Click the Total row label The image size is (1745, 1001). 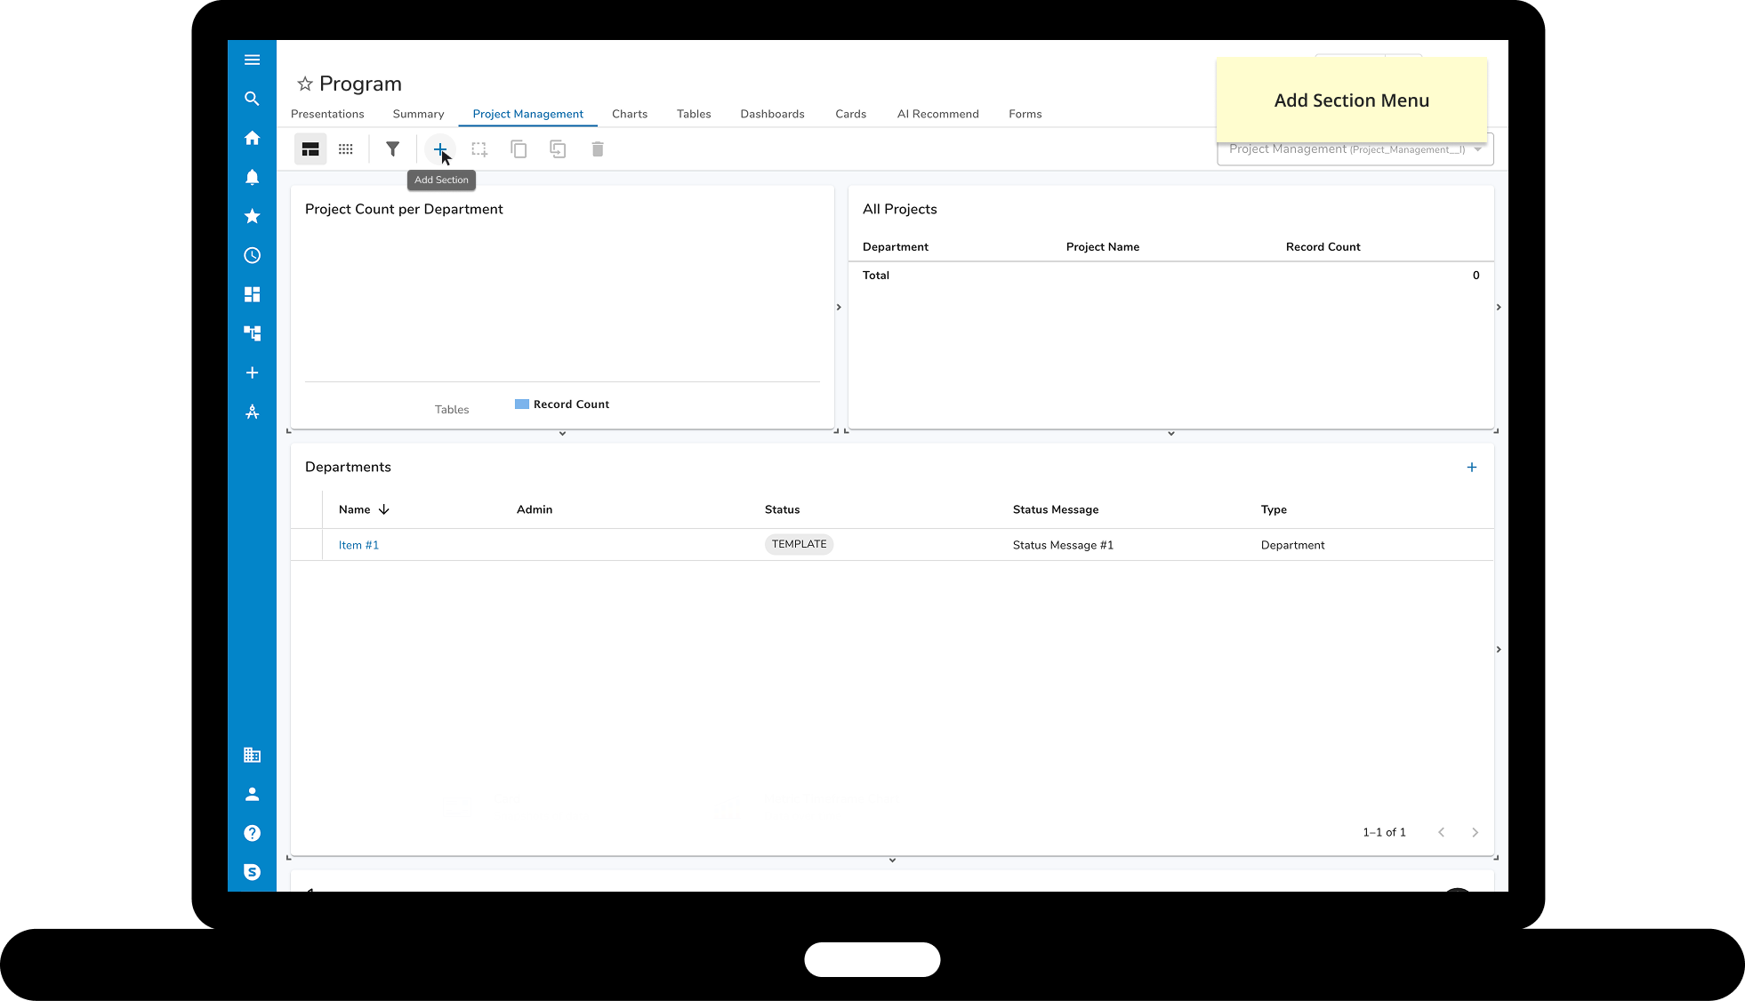coord(876,276)
